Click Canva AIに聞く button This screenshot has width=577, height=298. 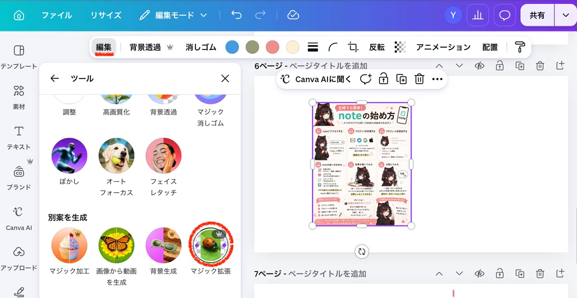point(316,79)
